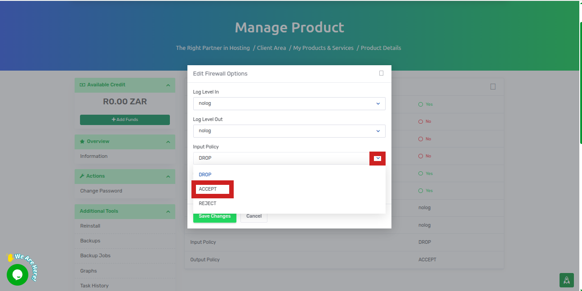Choose the DROP option in the list
This screenshot has width=582, height=291.
(205, 175)
